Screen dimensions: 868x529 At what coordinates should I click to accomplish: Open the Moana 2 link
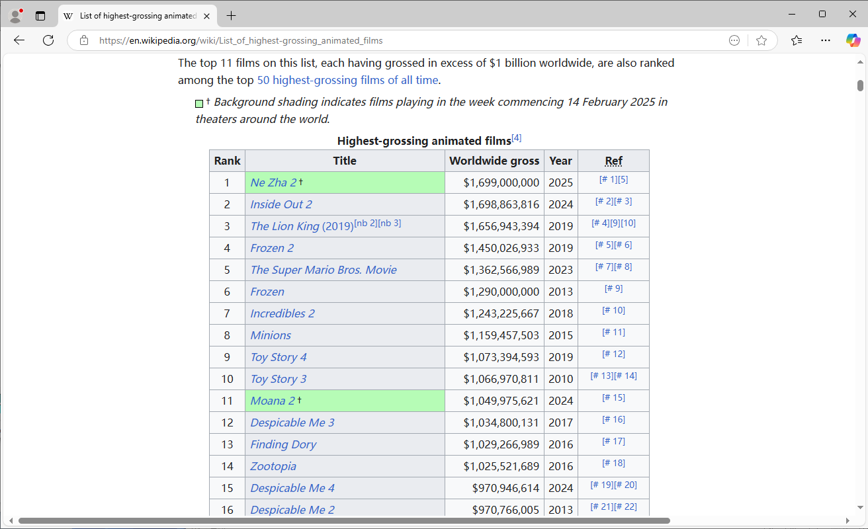point(273,401)
